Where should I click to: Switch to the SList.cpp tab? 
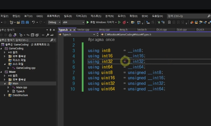[182, 30]
